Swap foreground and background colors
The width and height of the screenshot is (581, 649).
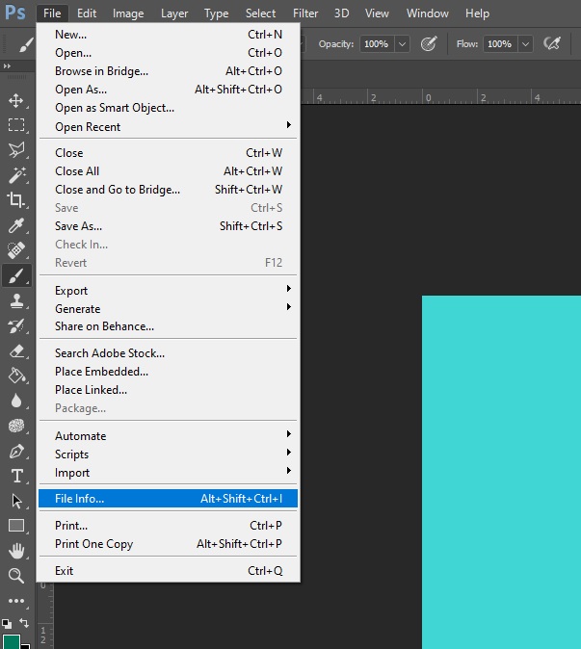(x=25, y=623)
